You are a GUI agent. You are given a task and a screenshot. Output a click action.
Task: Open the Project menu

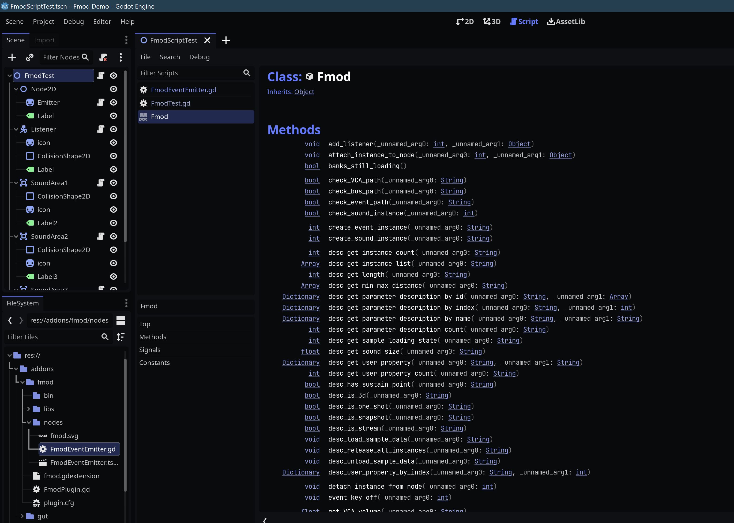43,22
